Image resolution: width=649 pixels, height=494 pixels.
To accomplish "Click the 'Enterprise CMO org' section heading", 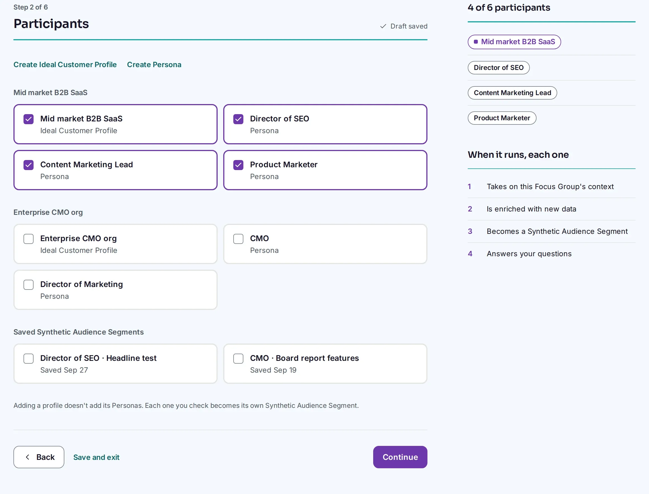I will pyautogui.click(x=48, y=212).
